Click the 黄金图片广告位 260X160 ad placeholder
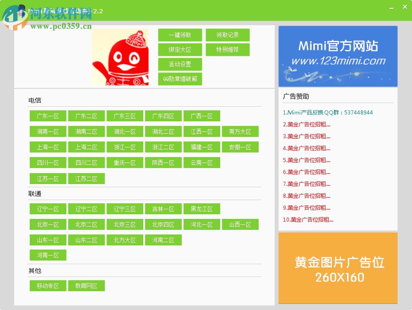Viewport: 412px width, 310px height. click(337, 268)
